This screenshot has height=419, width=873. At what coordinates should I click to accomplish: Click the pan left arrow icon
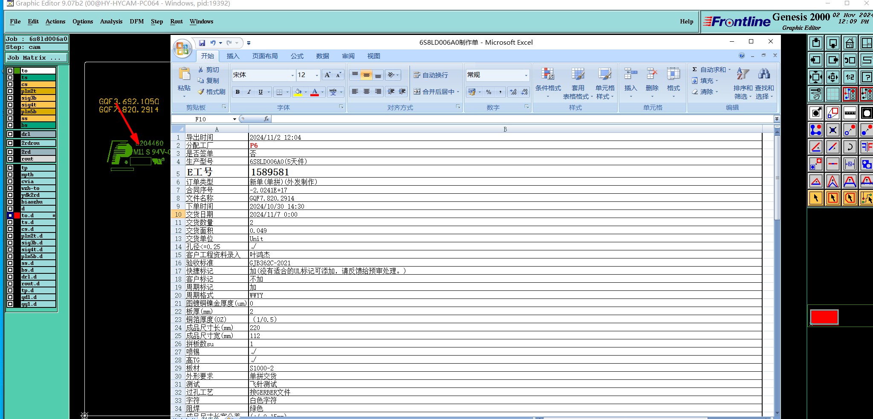816,60
